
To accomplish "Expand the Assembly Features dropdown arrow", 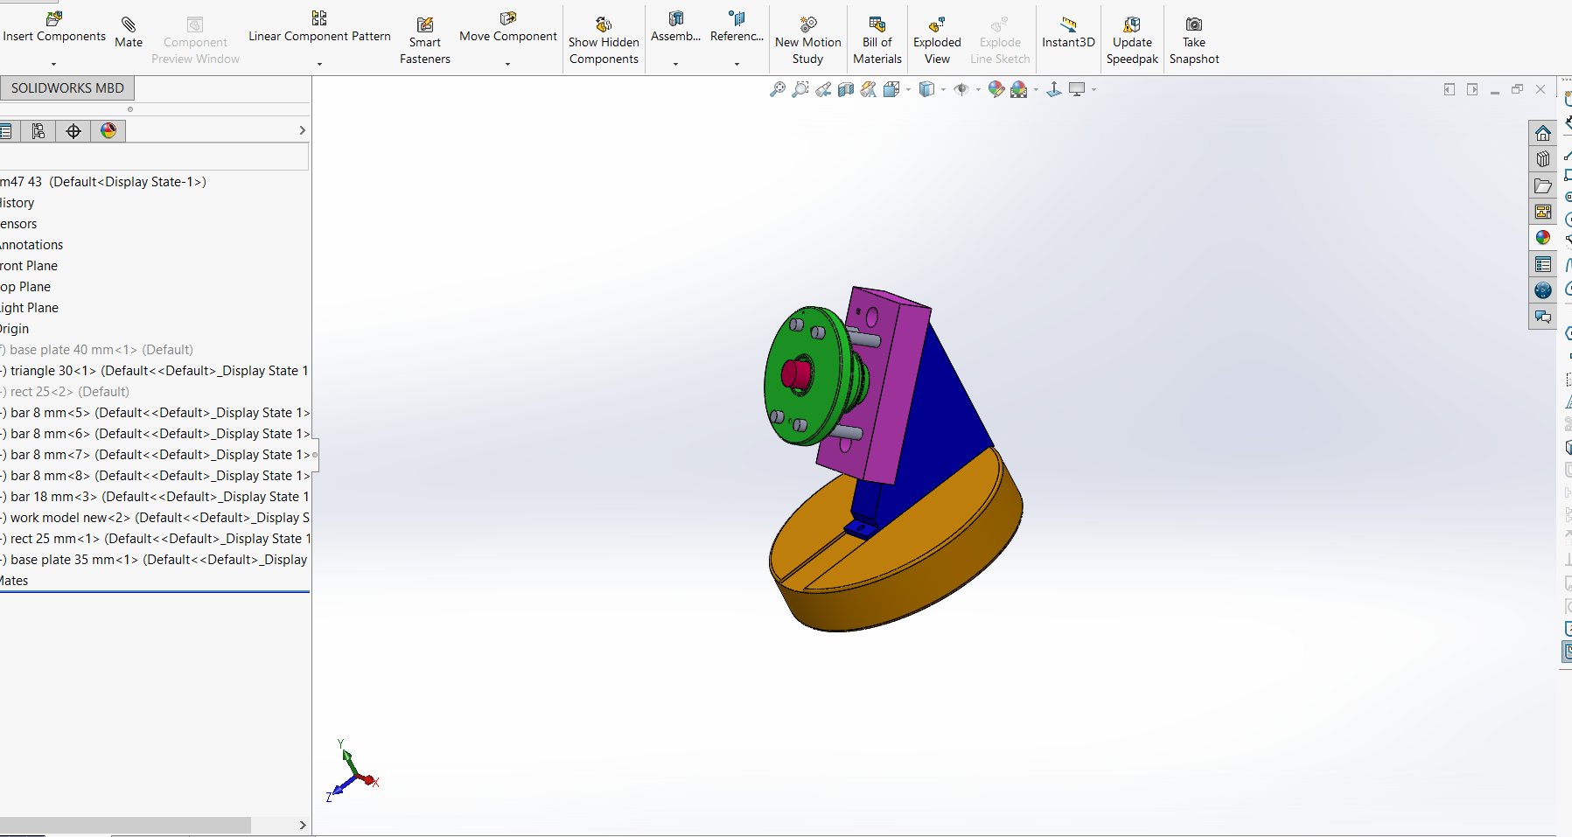I will pos(675,64).
